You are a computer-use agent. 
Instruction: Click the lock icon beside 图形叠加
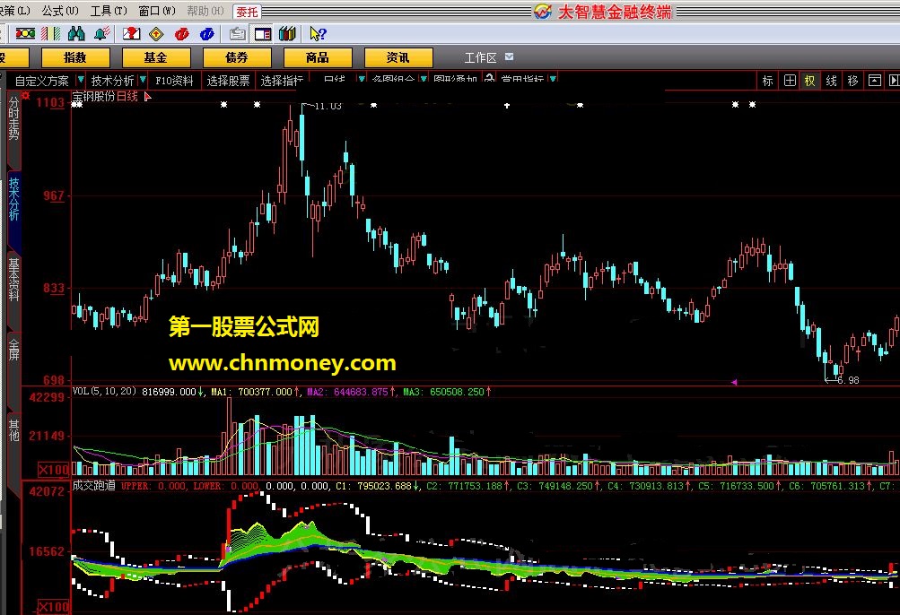point(489,78)
